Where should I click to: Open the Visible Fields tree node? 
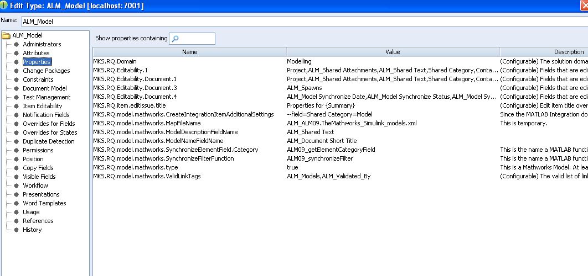click(x=39, y=177)
